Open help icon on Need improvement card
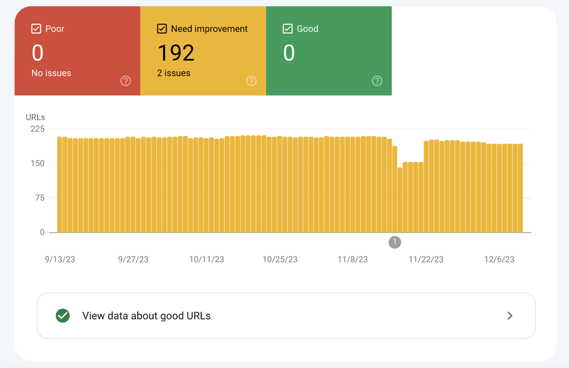This screenshot has width=569, height=368. coord(251,81)
